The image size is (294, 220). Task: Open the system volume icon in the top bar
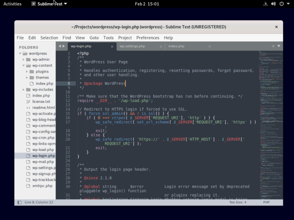click(273, 4)
